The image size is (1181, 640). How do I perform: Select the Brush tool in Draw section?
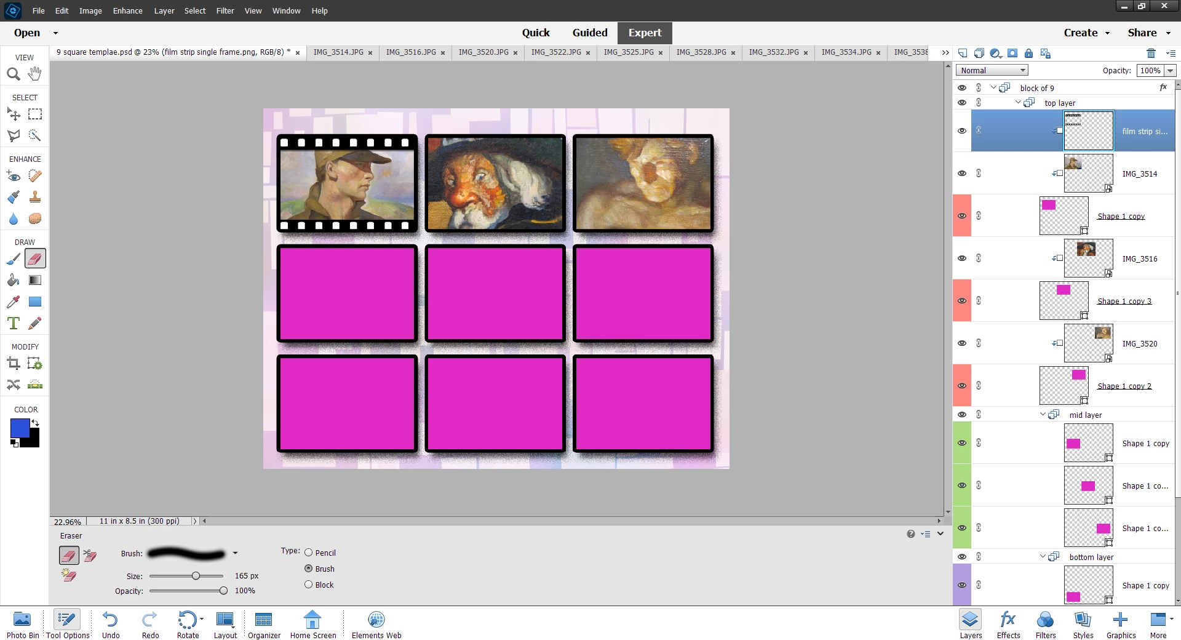[14, 259]
